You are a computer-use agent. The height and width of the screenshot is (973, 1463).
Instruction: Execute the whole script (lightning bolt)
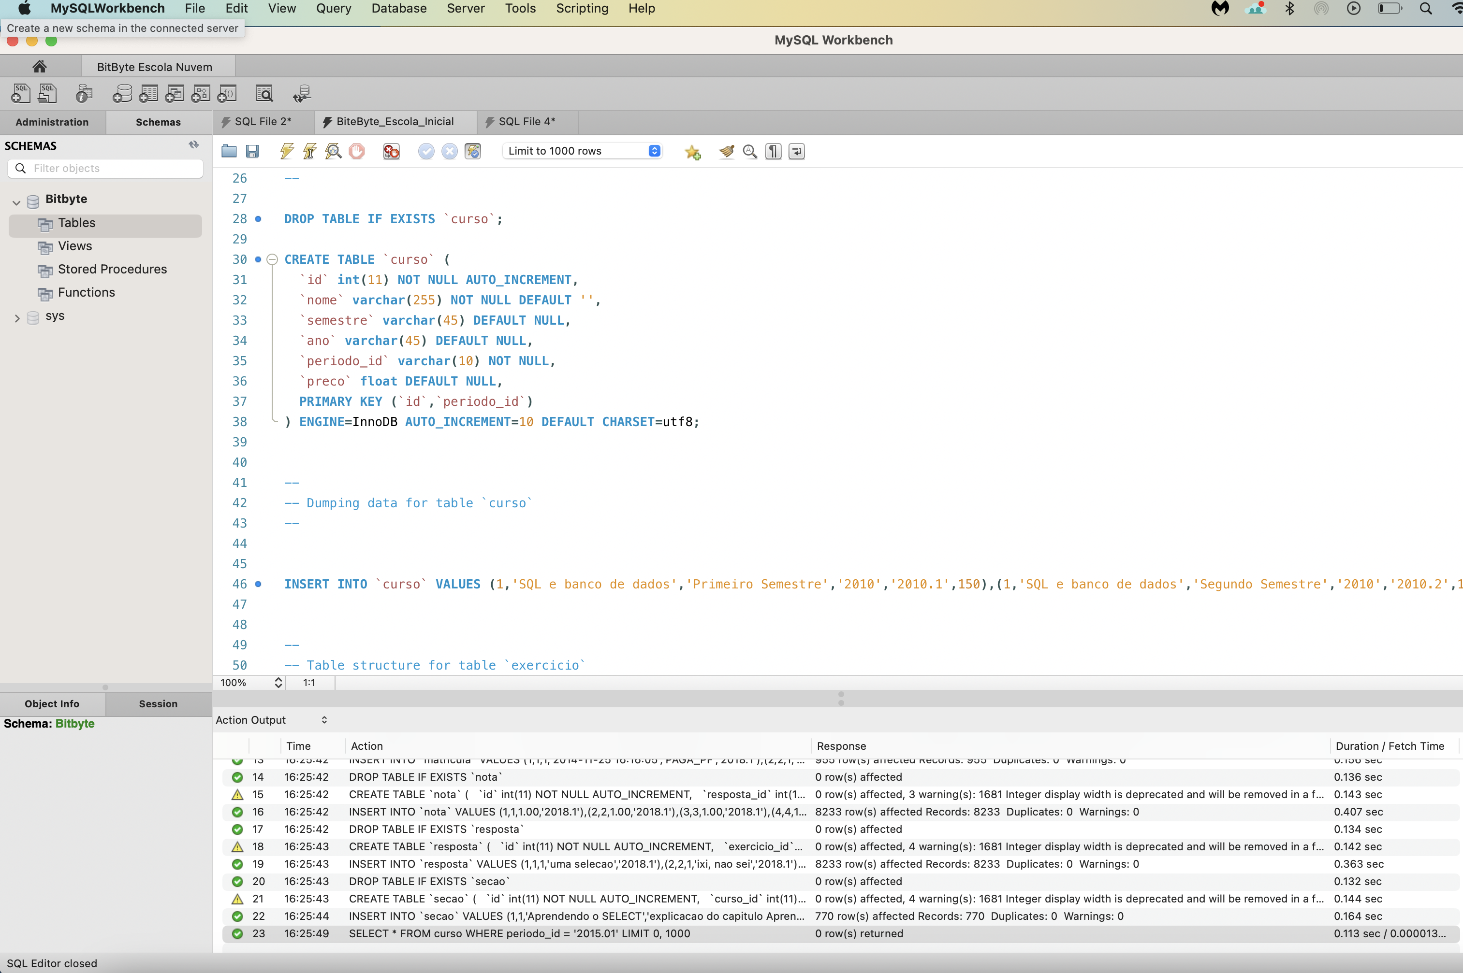click(286, 151)
